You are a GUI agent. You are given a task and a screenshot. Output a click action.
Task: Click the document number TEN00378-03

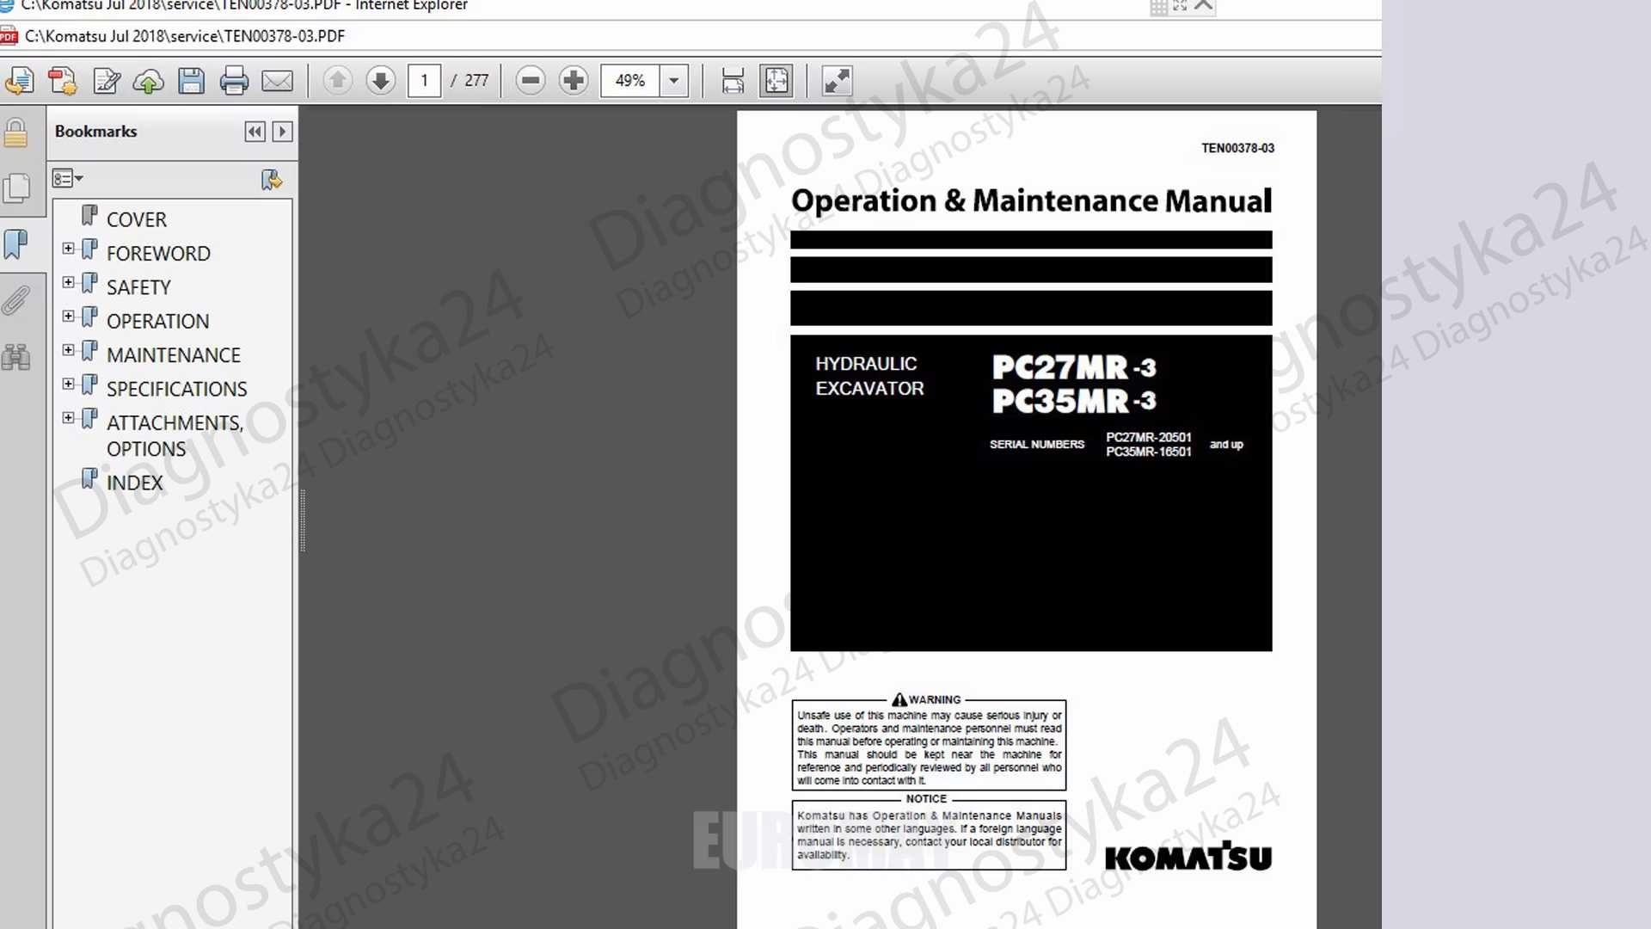pos(1237,148)
